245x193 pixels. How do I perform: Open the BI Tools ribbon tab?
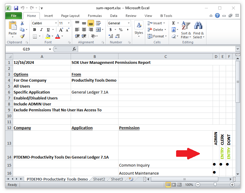tap(166, 16)
